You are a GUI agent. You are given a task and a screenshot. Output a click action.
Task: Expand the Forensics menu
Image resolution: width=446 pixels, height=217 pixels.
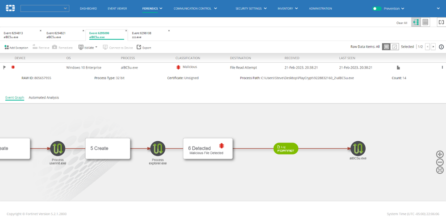(x=152, y=8)
